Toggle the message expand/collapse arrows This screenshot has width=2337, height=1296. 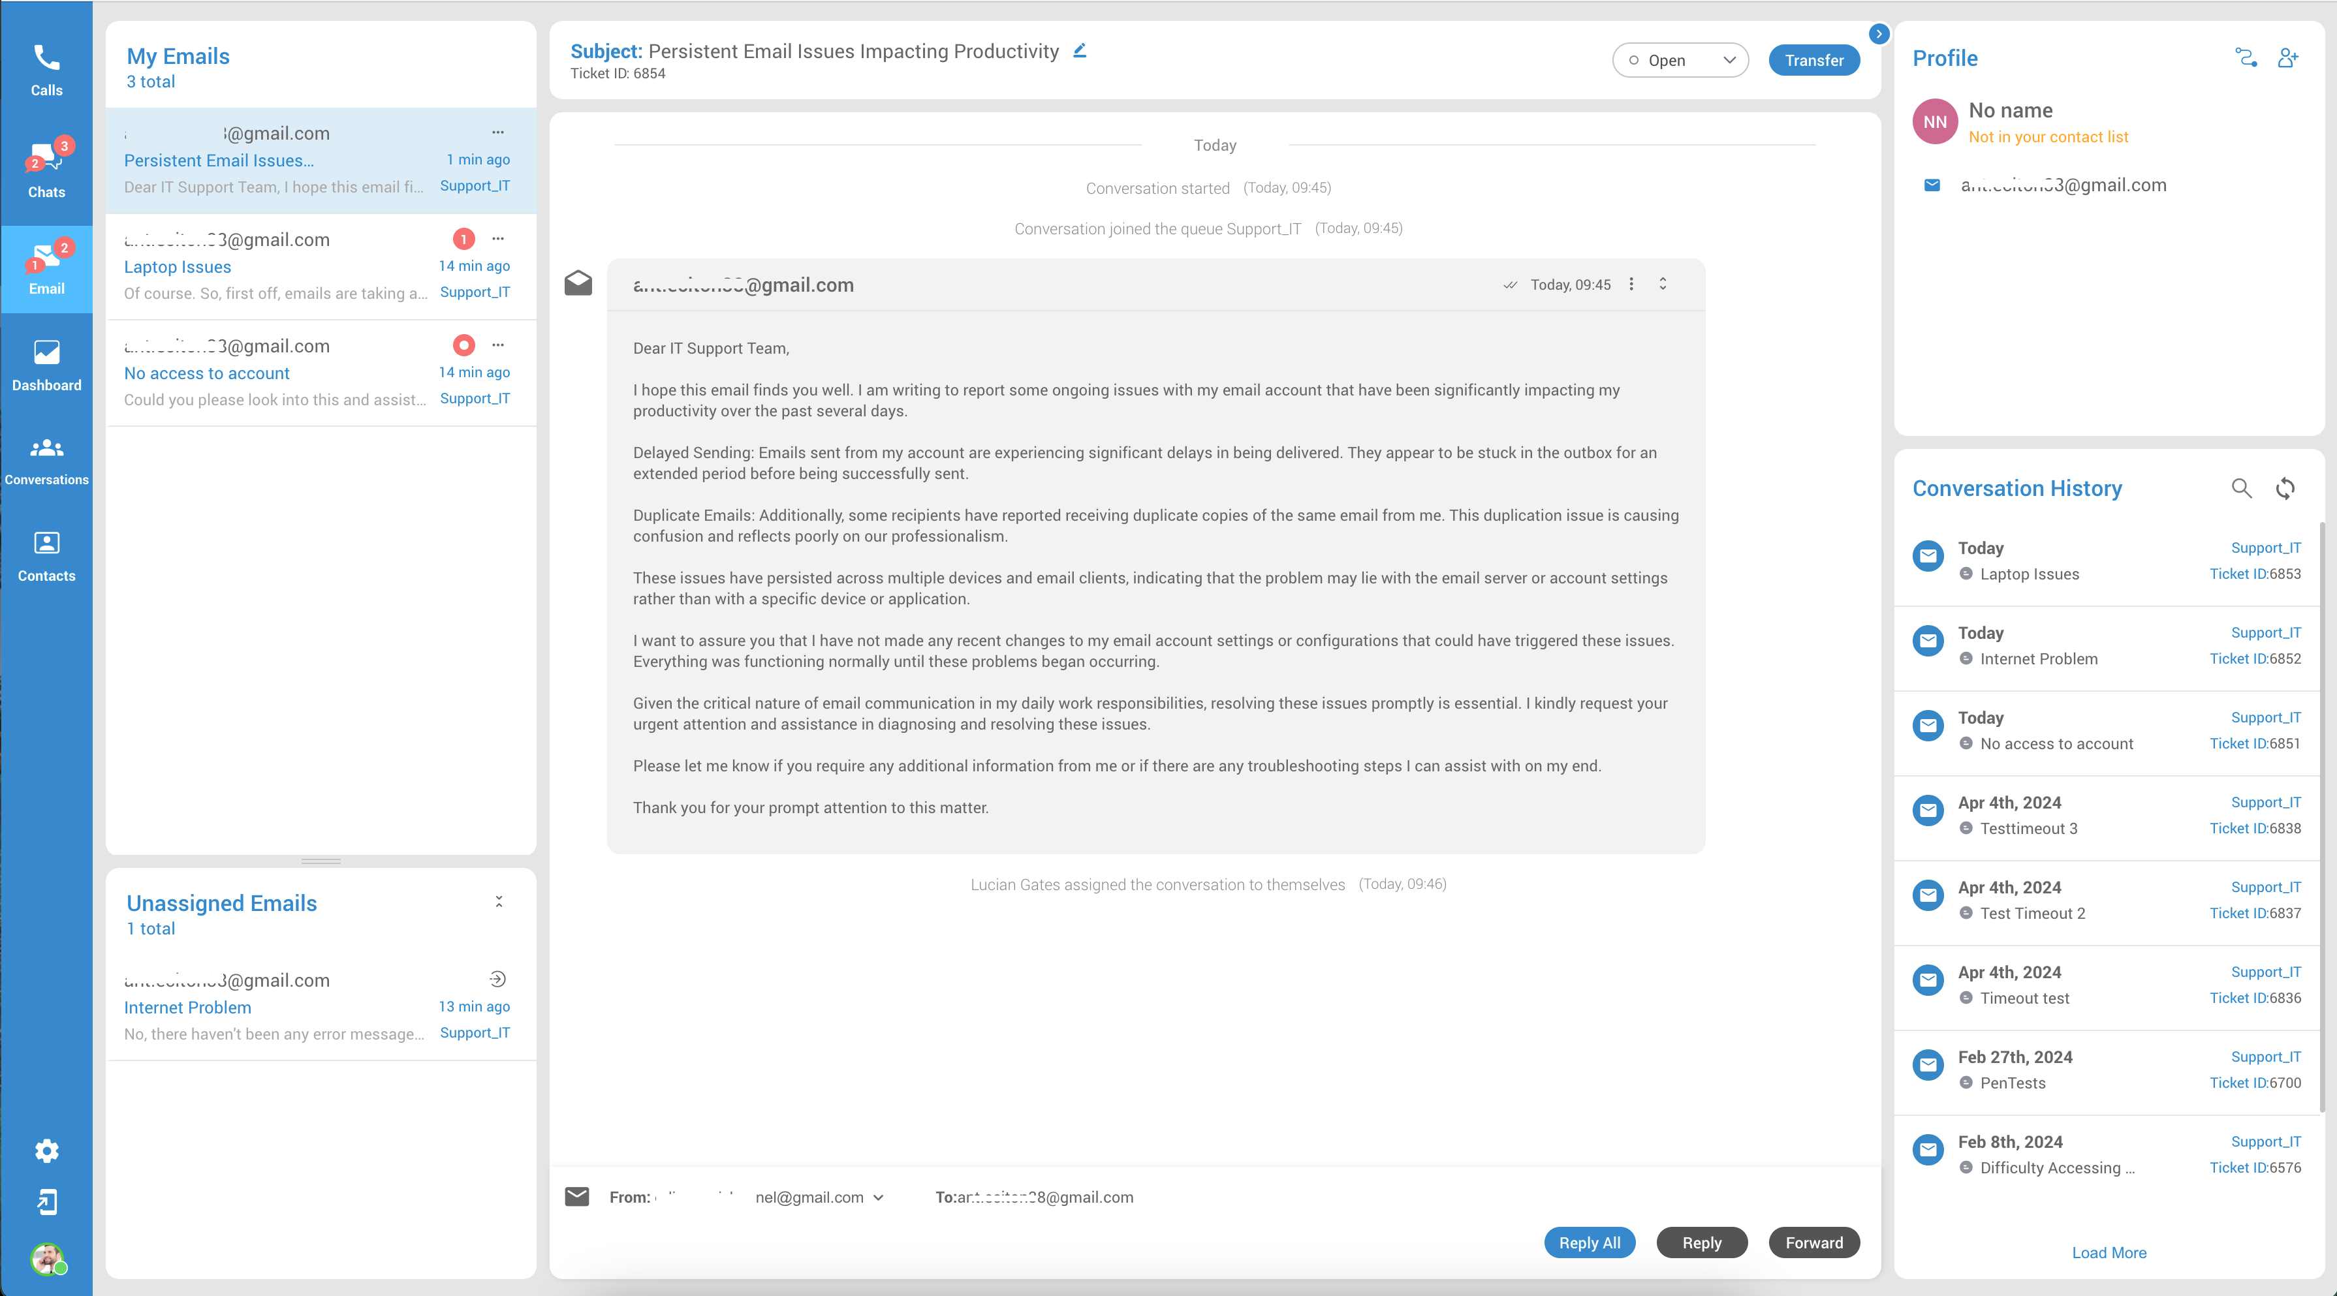[1663, 284]
